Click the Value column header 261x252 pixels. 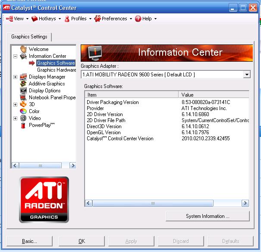point(214,94)
